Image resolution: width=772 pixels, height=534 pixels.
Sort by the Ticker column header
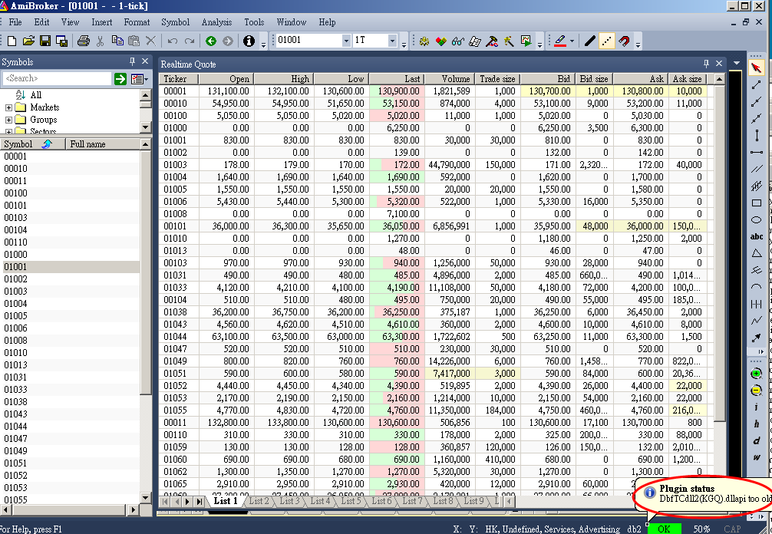pos(180,79)
